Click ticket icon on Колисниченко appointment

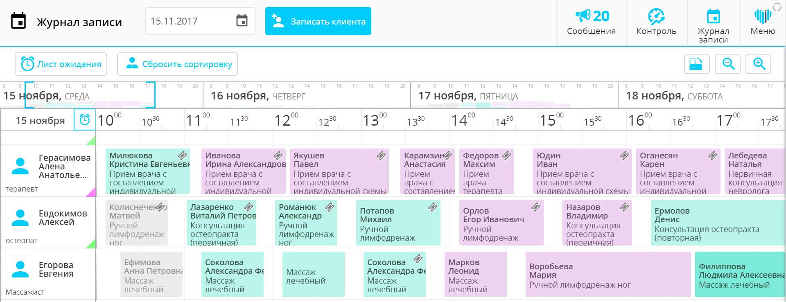click(160, 207)
